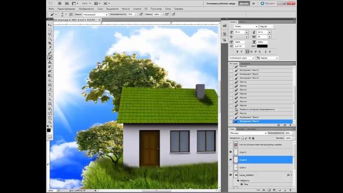This screenshot has width=343, height=193.
Task: Select the Lasso tool
Action: click(50, 34)
